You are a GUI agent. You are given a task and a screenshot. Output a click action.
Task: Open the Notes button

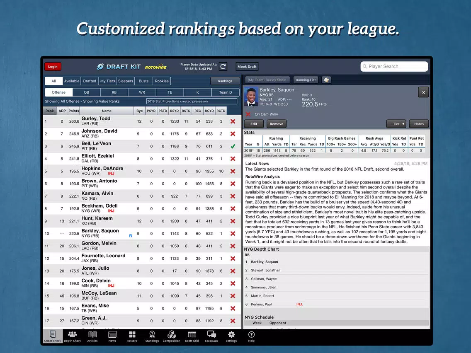pos(419,123)
